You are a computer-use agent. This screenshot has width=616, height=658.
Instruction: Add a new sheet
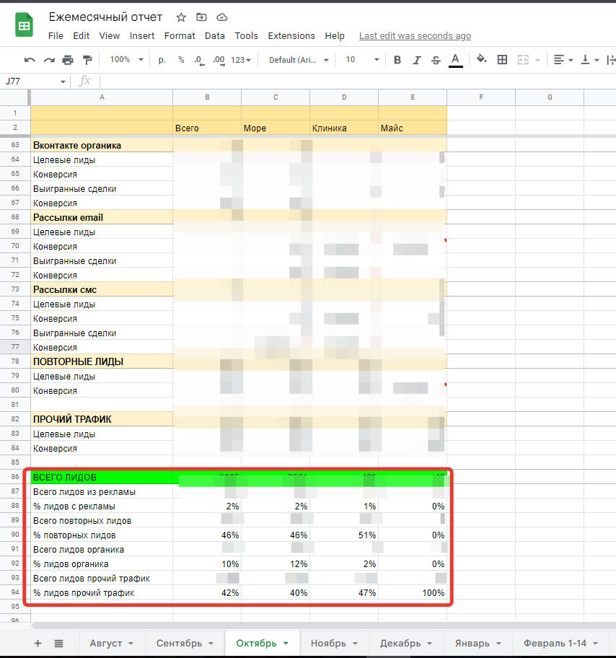click(38, 644)
